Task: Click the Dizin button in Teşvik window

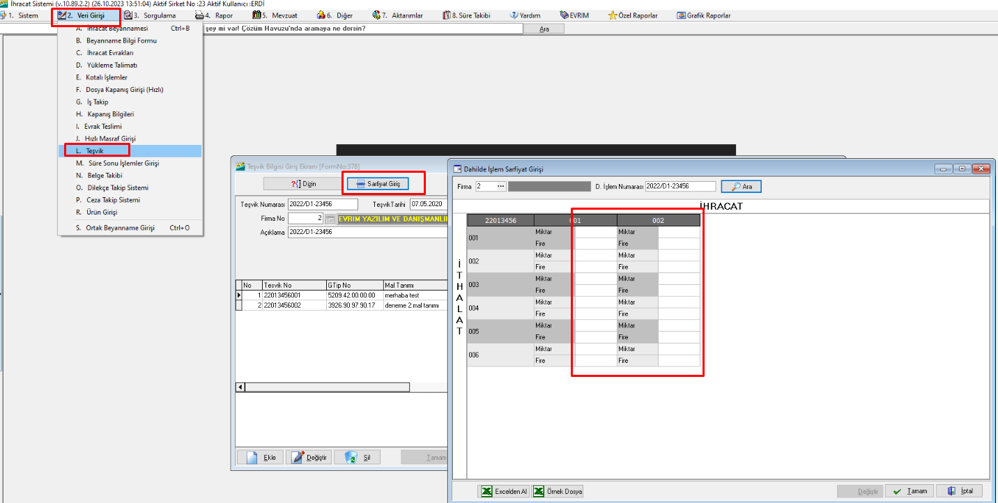Action: point(302,184)
